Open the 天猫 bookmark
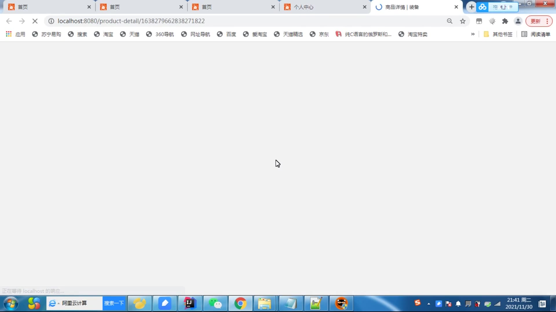This screenshot has width=556, height=312. 130,34
